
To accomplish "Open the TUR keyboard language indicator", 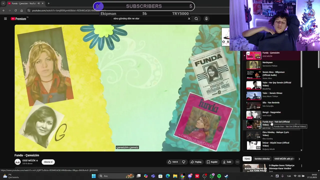I will (x=289, y=176).
